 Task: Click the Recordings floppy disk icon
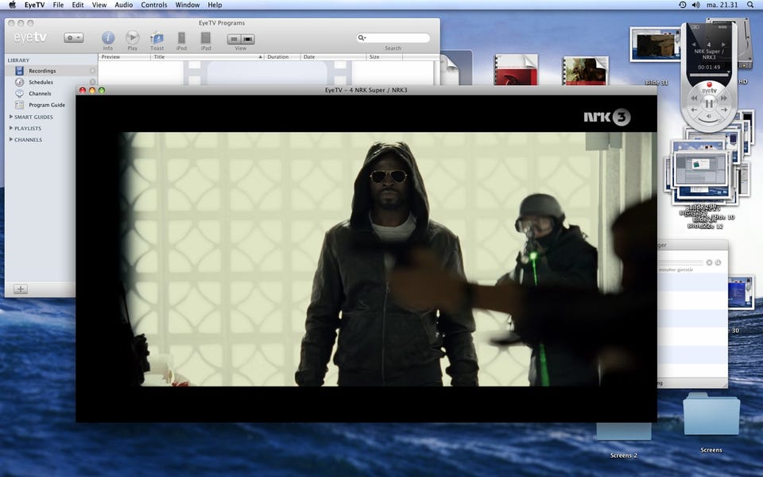pos(19,71)
